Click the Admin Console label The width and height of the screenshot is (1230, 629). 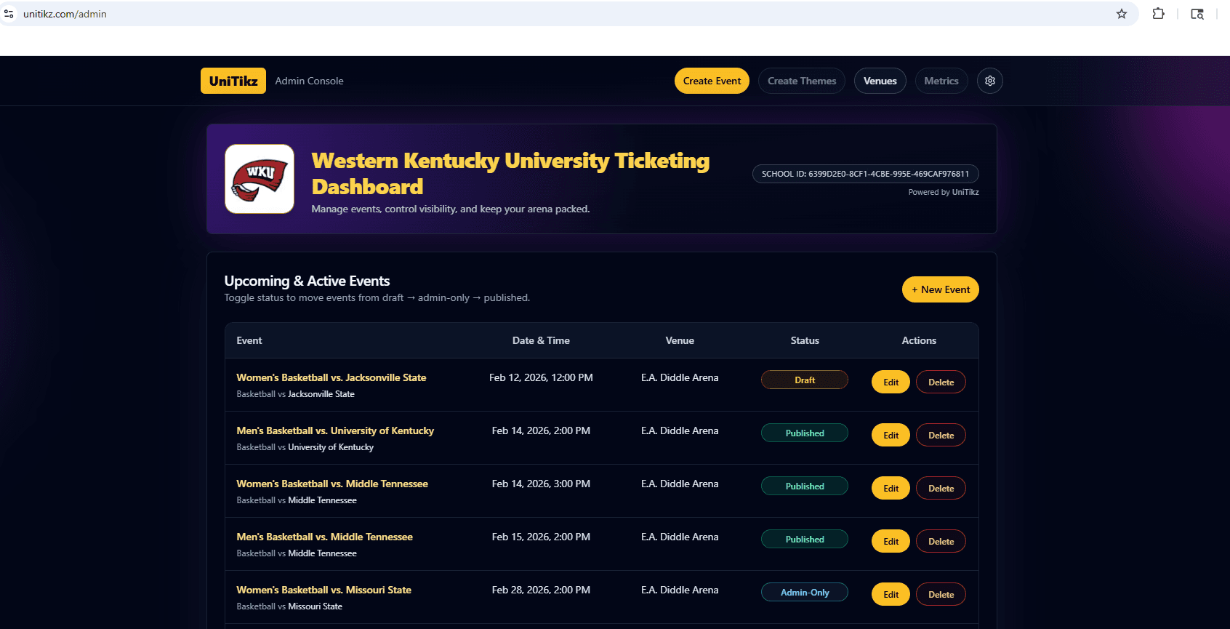[x=309, y=81]
